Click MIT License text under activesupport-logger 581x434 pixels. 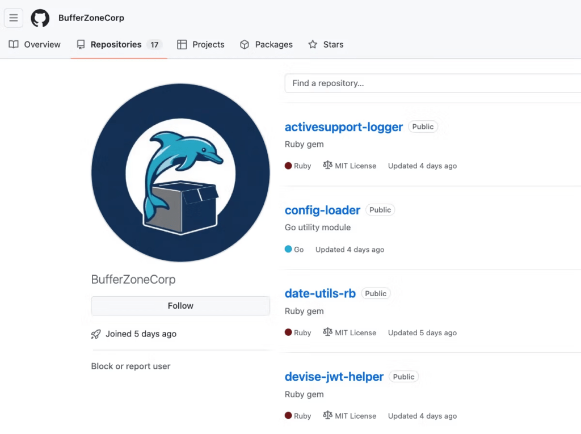[355, 166]
